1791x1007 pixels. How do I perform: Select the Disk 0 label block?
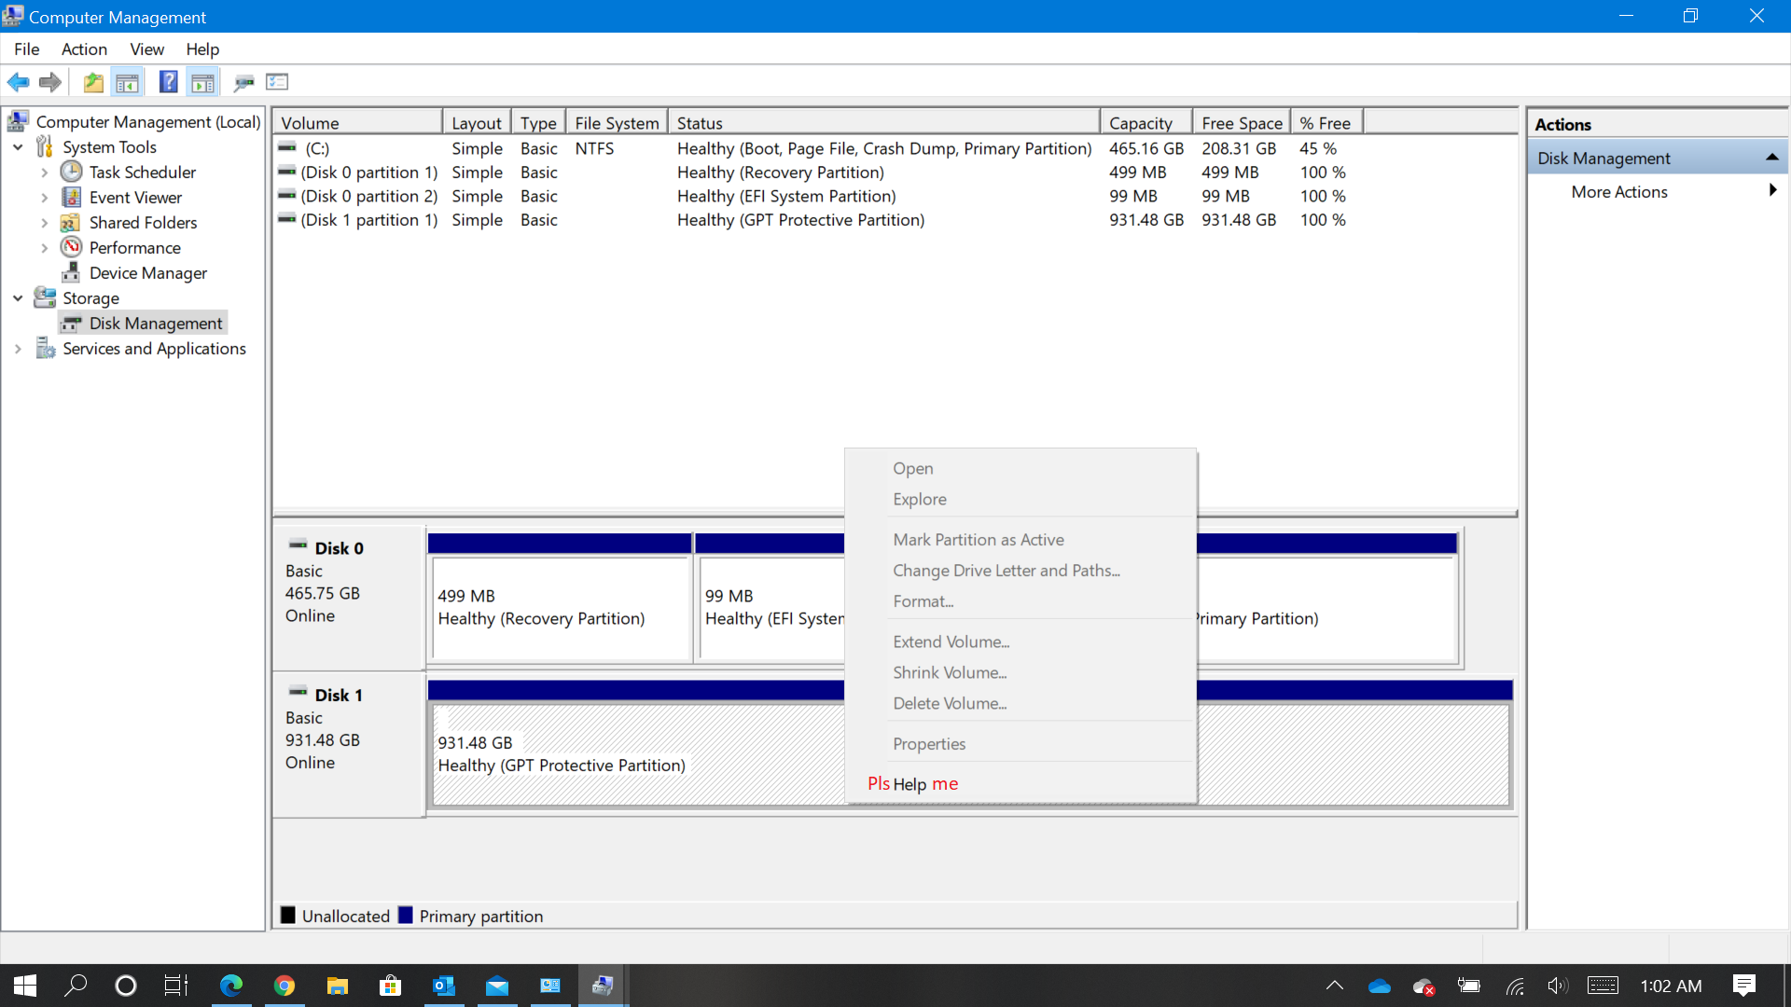tap(349, 597)
